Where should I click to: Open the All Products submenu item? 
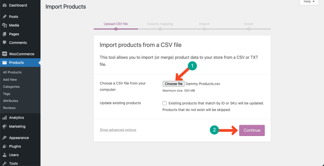12,72
